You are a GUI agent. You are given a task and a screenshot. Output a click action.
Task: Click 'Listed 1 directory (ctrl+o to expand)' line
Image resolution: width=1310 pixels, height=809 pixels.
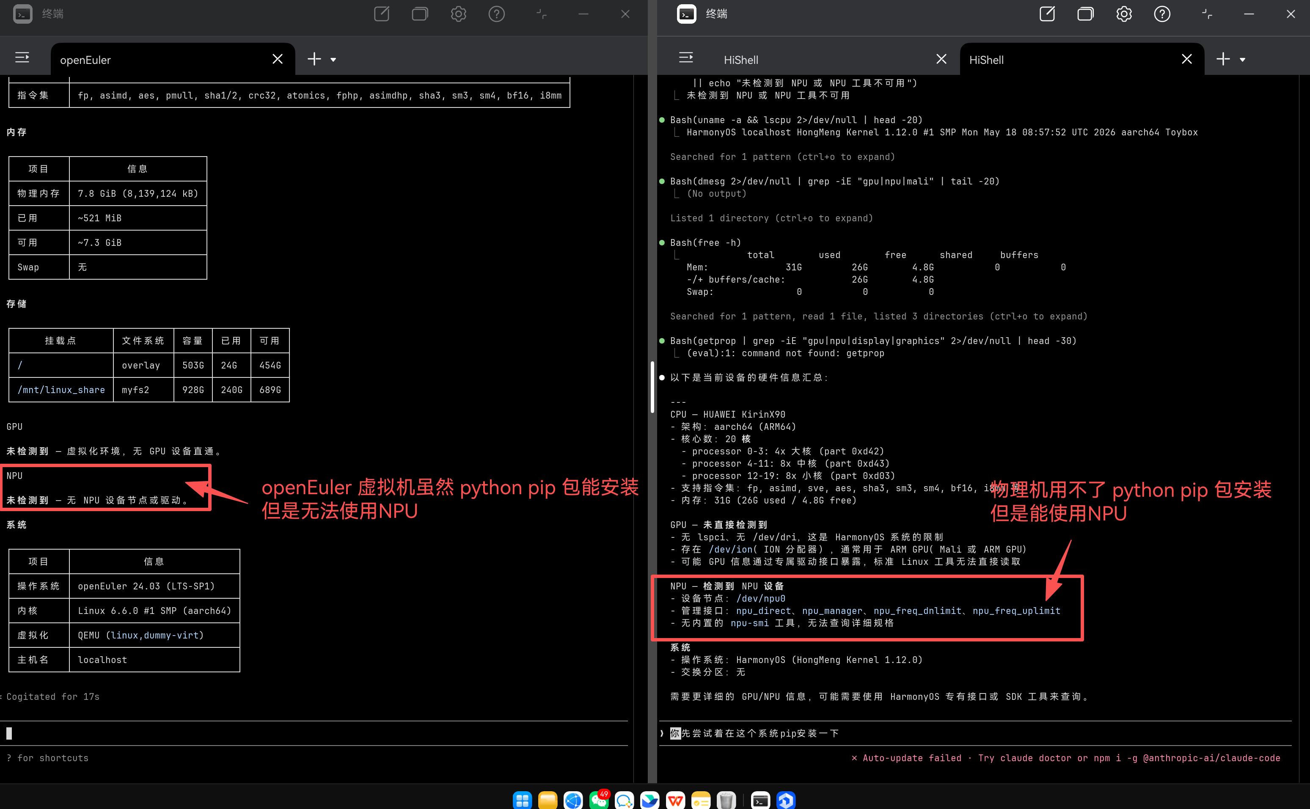click(771, 218)
